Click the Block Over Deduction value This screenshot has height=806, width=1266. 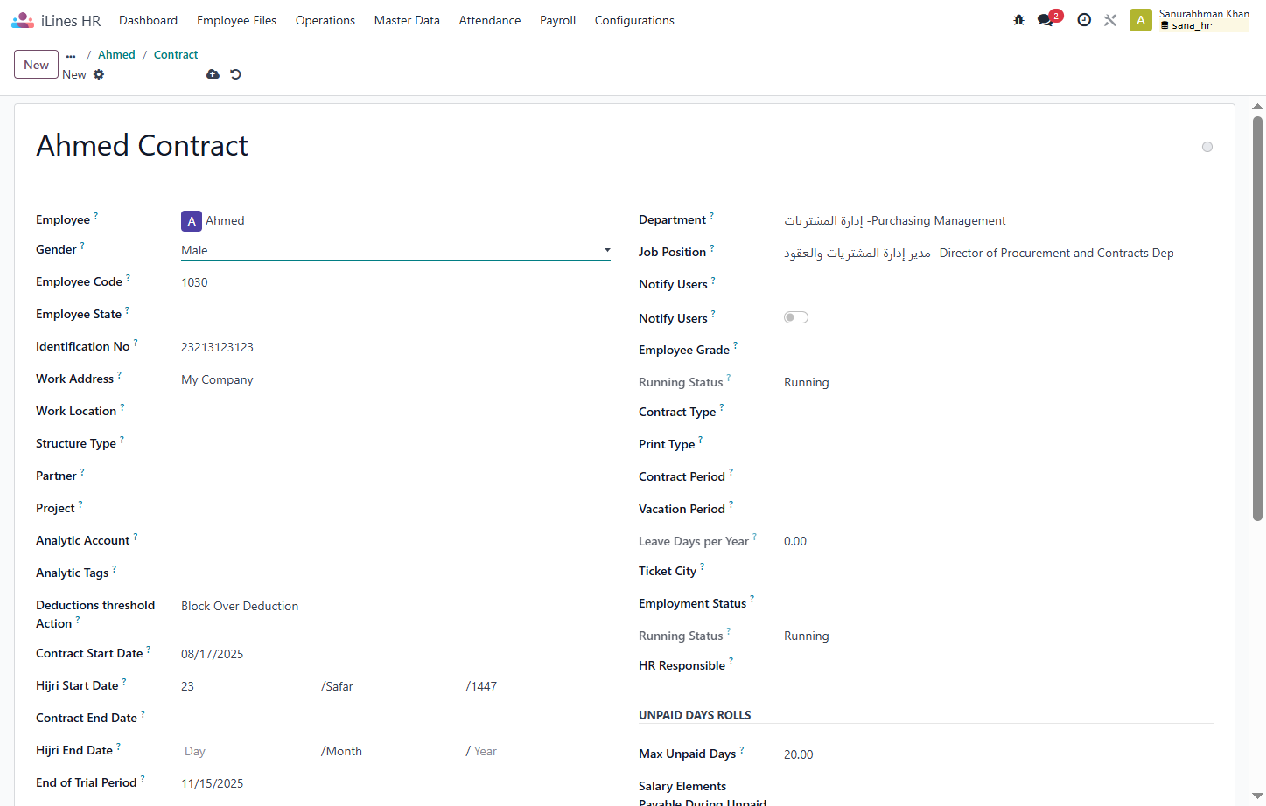[240, 606]
